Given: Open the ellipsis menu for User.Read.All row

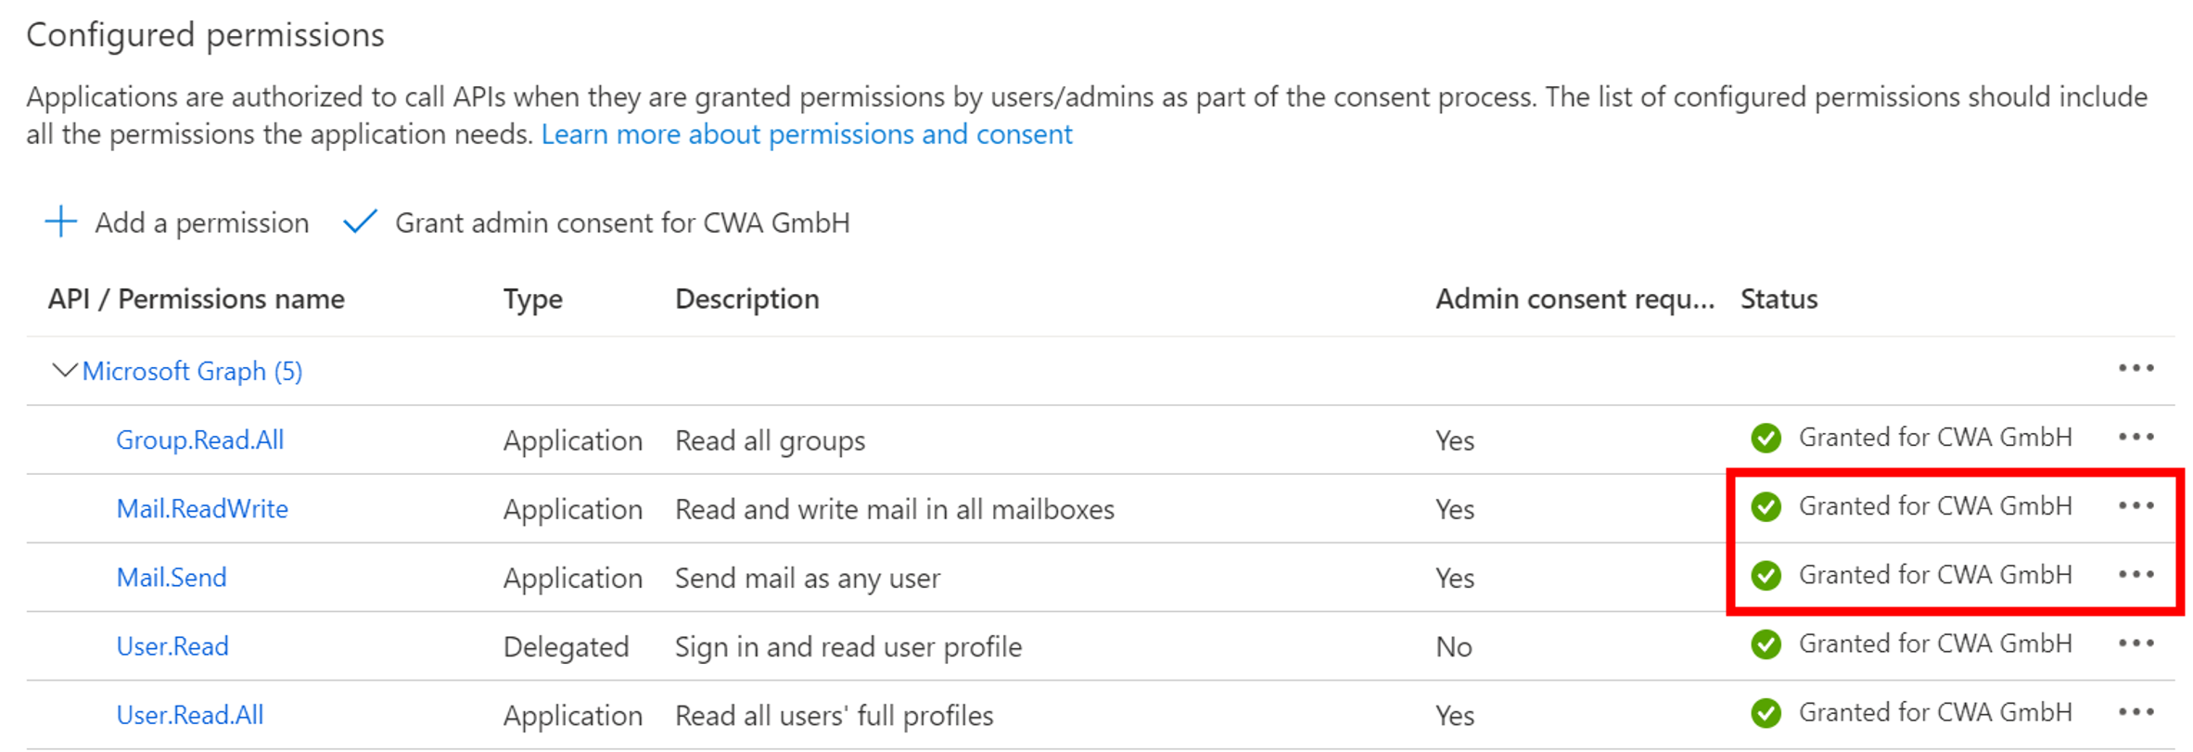Looking at the screenshot, I should point(2136,712).
